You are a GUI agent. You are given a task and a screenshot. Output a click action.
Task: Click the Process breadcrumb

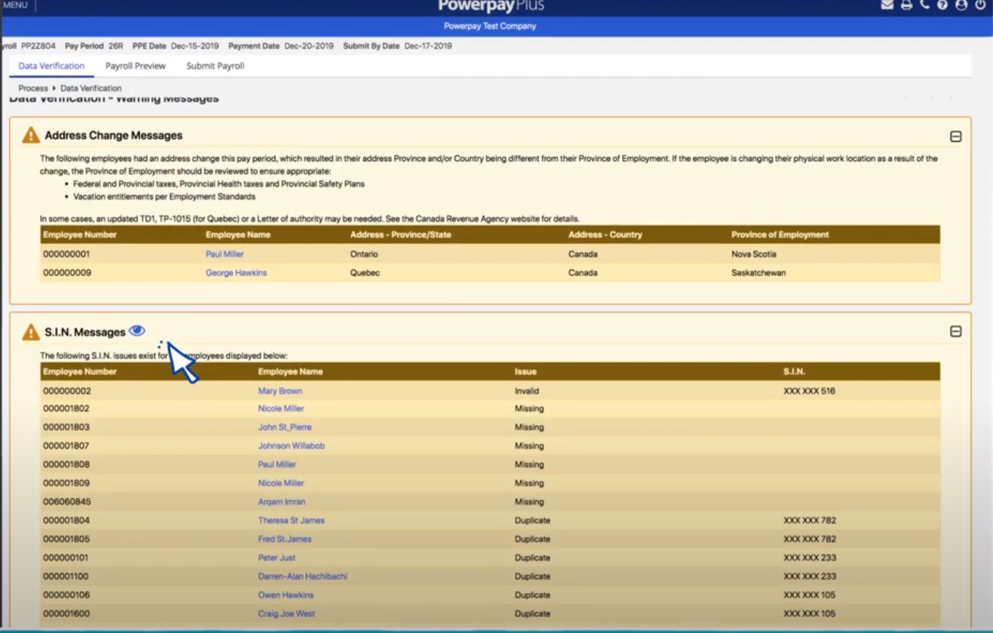[x=33, y=88]
